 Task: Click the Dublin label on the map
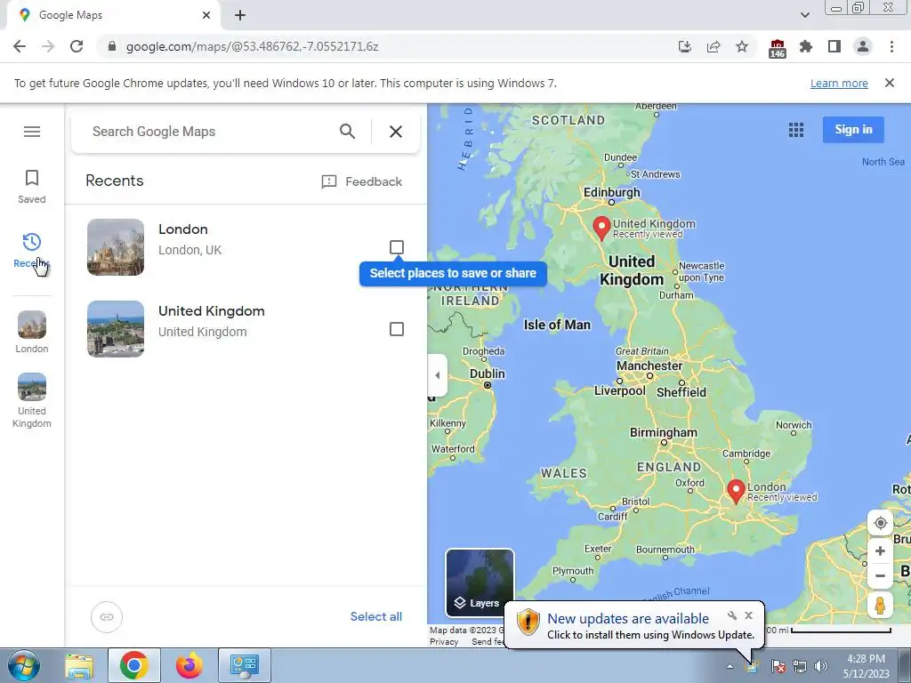tap(487, 374)
